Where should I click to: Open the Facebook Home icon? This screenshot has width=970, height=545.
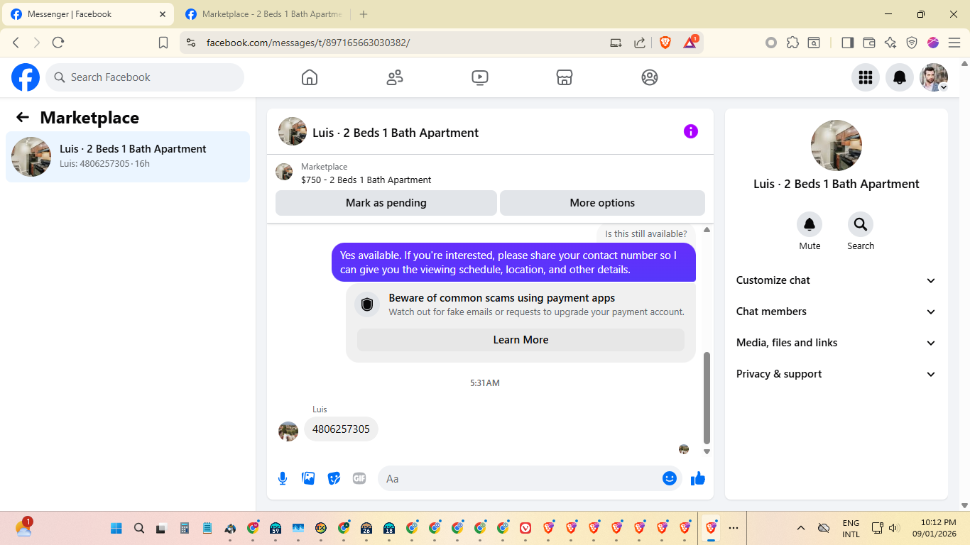pyautogui.click(x=310, y=77)
